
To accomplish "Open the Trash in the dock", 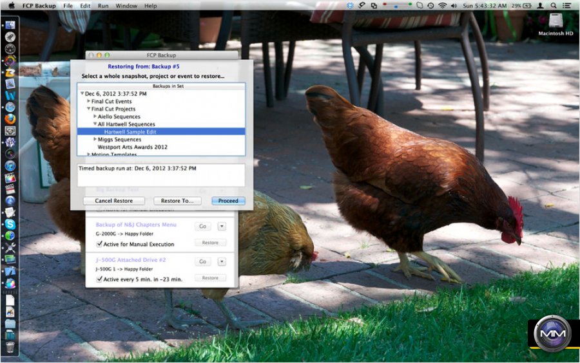I will pos(10,348).
